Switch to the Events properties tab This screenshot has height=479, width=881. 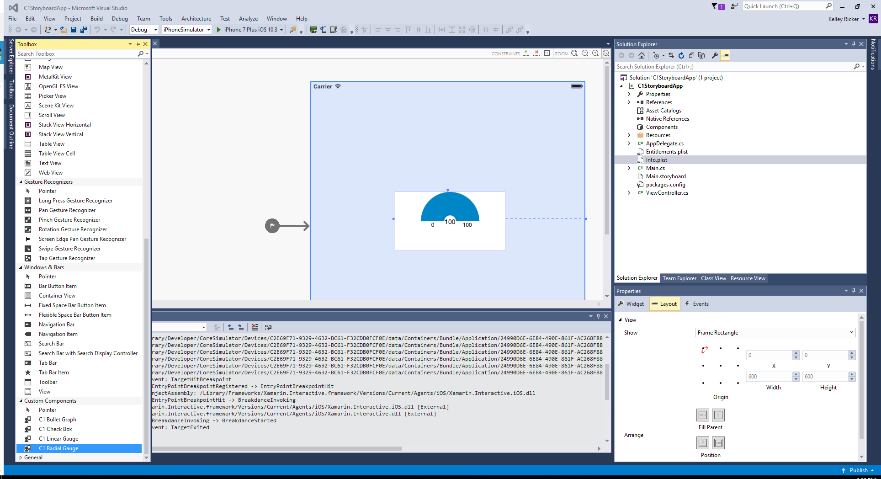[x=697, y=304]
